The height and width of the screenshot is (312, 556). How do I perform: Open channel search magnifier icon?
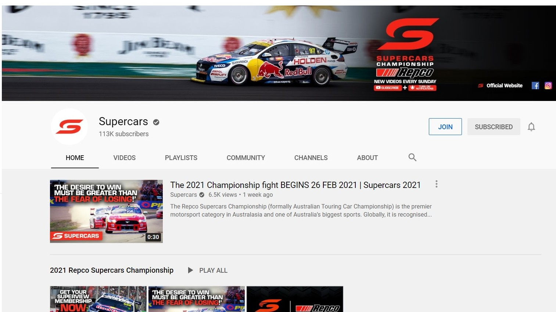pyautogui.click(x=412, y=157)
